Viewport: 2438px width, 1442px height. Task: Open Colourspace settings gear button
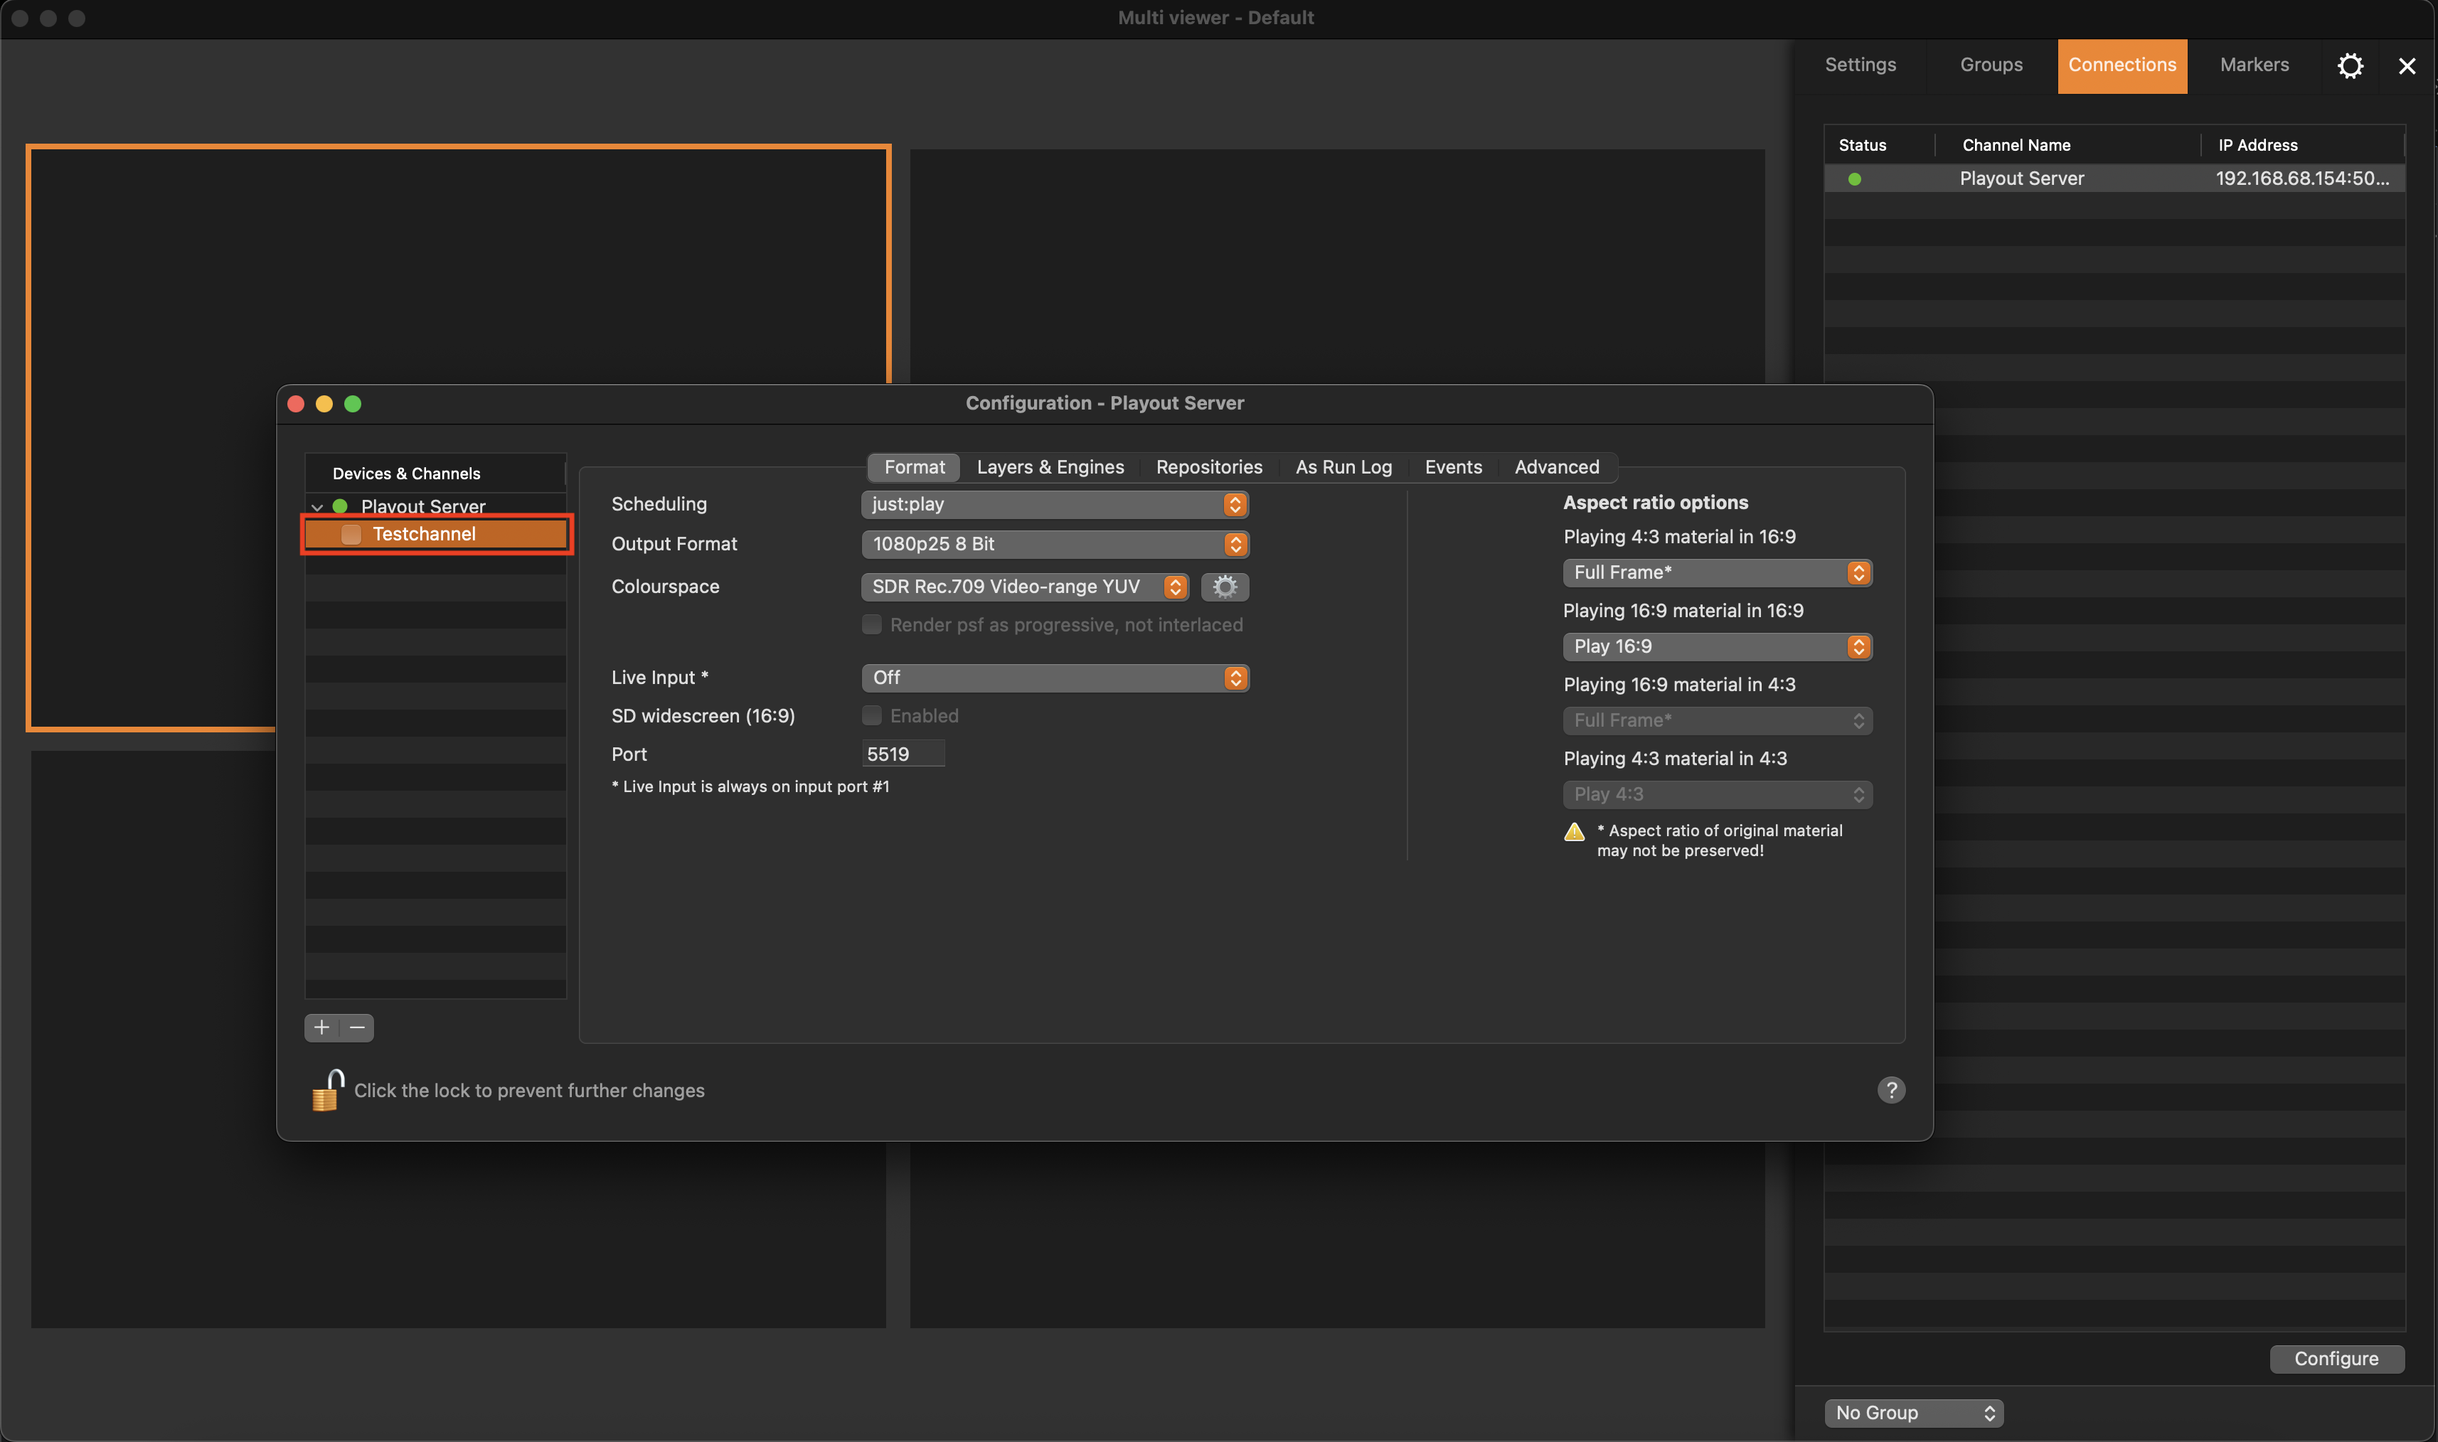click(x=1225, y=586)
